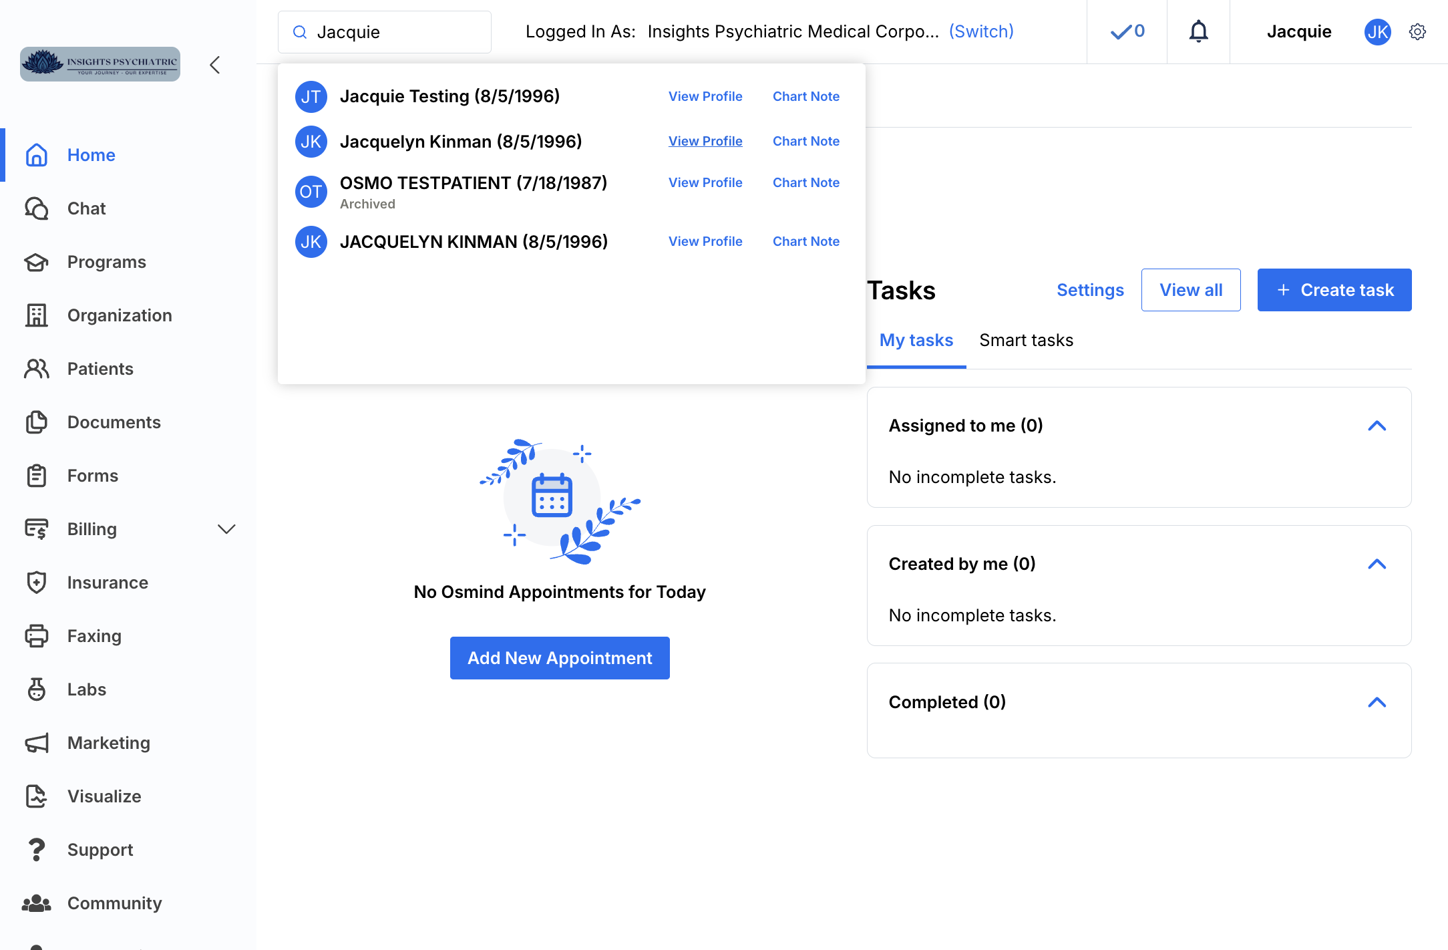Screen dimensions: 1448x950
Task: Switch to the Smart tasks tab
Action: [x=1026, y=340]
